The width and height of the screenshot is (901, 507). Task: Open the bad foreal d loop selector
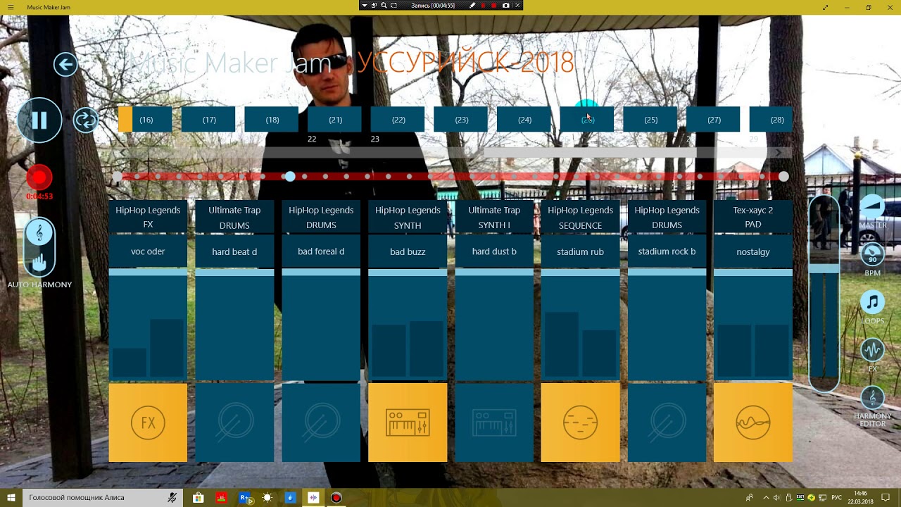tap(321, 251)
